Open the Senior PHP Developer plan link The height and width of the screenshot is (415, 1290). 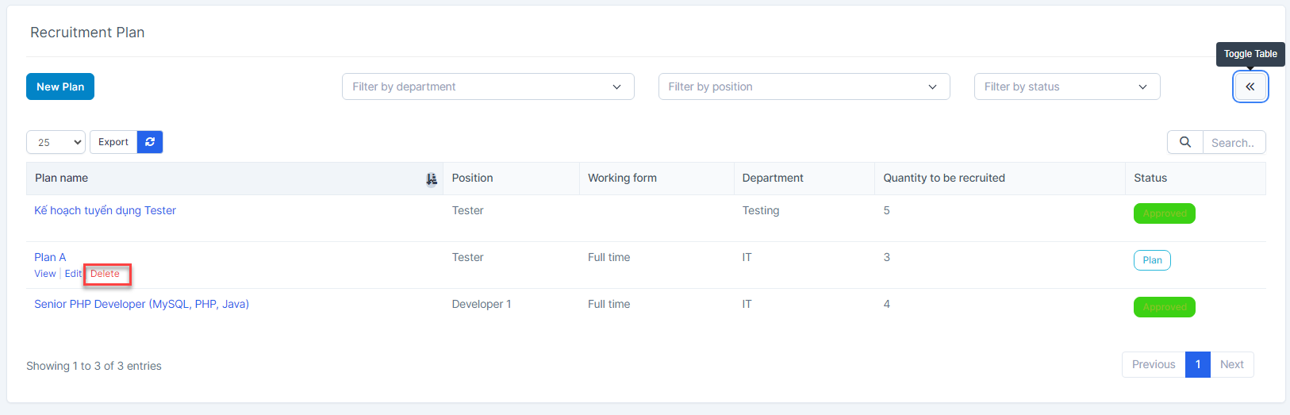[x=141, y=304]
